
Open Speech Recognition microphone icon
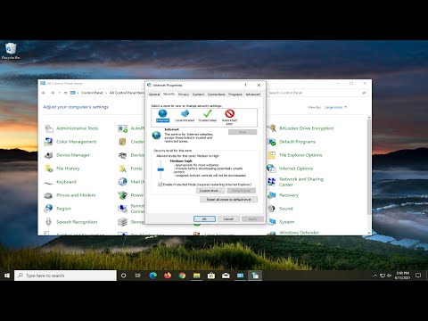coord(49,222)
